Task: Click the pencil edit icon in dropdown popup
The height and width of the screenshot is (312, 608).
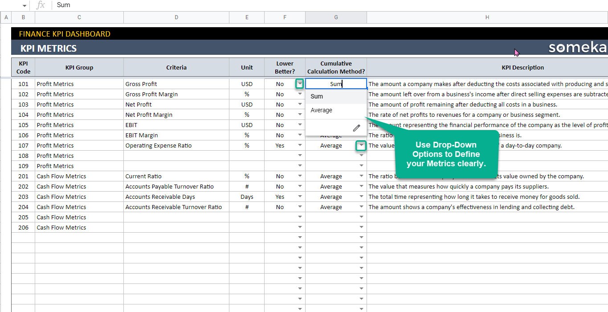Action: 356,128
